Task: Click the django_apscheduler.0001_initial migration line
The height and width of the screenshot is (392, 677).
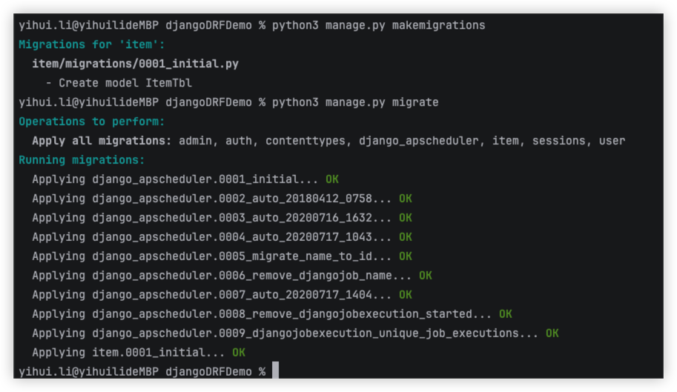Action: pos(175,179)
